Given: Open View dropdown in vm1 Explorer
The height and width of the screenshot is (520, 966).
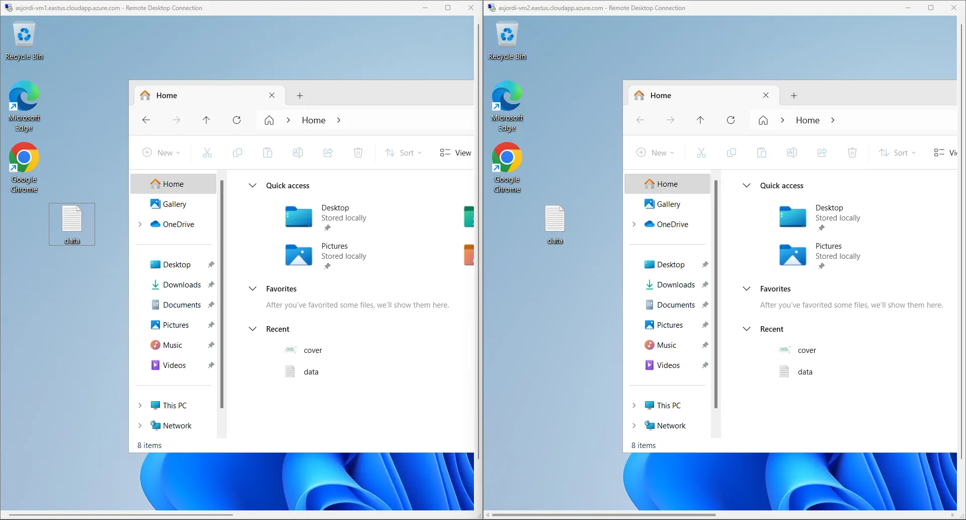Looking at the screenshot, I should [x=456, y=153].
